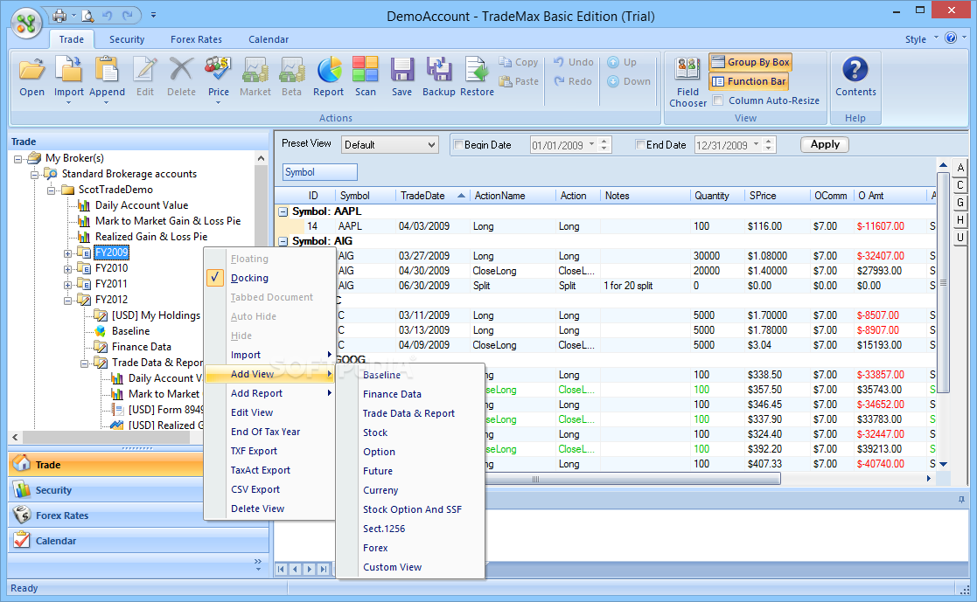This screenshot has width=977, height=602.
Task: Expand the FY2010 tree node
Action: click(x=68, y=269)
